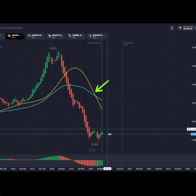196x196 pixels.
Task: Zoom out the chart with minus button
Action: (x=90, y=150)
